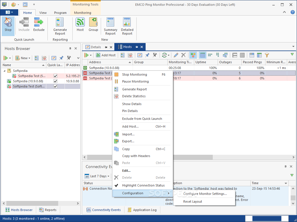Image resolution: width=297 pixels, height=222 pixels.
Task: Click Reset Layout in submenu
Action: (205, 202)
